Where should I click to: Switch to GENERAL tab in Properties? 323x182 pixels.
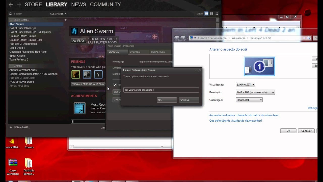point(118,52)
